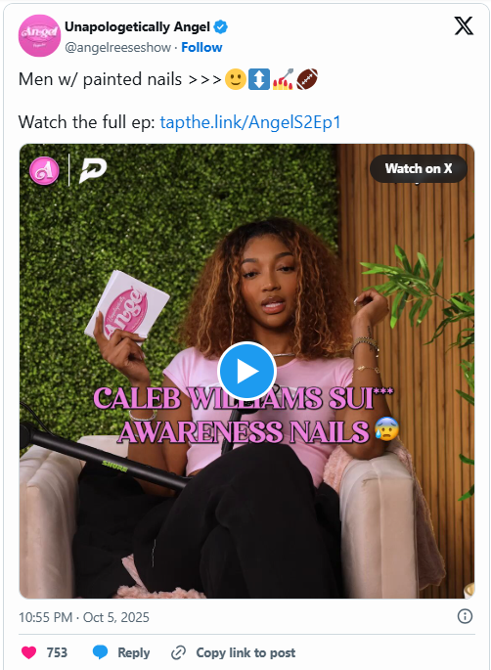The width and height of the screenshot is (491, 670).
Task: Open the 10:55 PM Oct 5 timestamp
Action: 84,617
